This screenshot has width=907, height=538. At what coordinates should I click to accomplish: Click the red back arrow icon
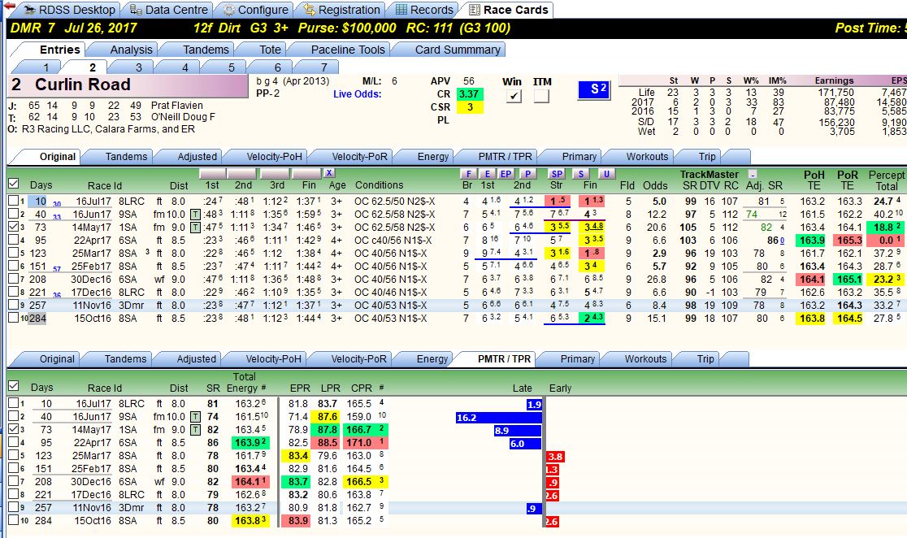coord(9,7)
